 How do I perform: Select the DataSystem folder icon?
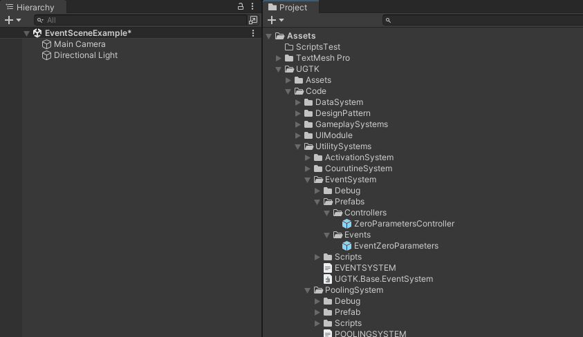[x=308, y=102]
